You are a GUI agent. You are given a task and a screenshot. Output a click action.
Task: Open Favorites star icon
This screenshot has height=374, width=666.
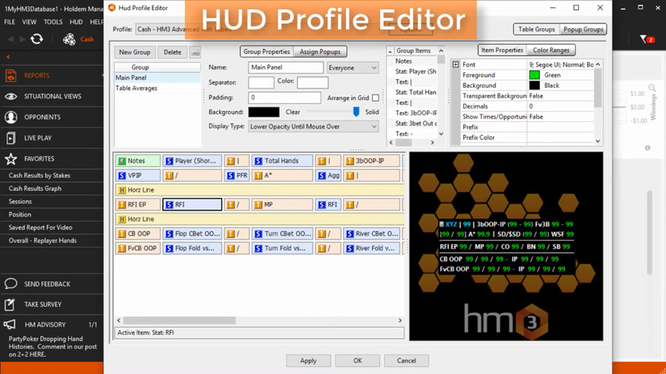[x=11, y=159]
